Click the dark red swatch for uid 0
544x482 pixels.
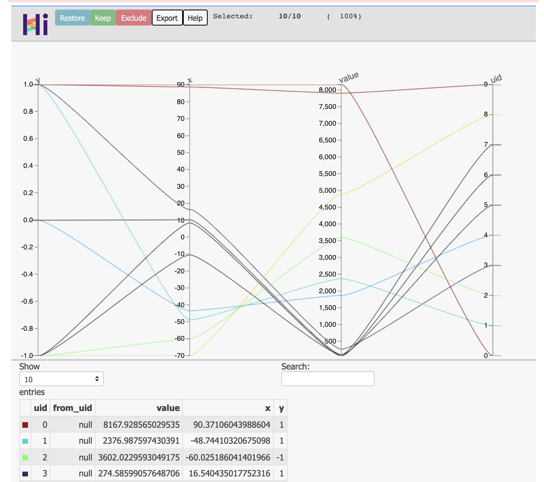pyautogui.click(x=26, y=425)
